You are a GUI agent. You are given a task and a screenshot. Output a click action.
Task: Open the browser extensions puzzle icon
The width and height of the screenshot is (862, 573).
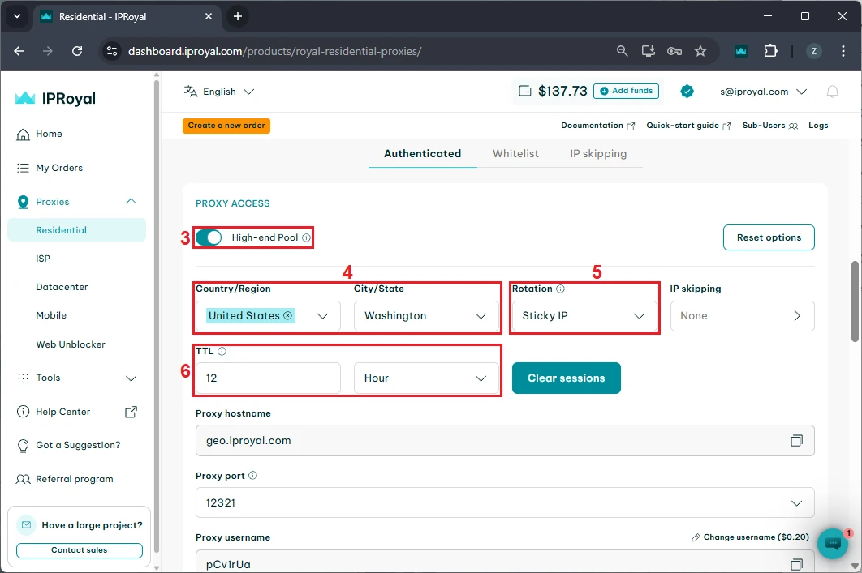click(770, 51)
